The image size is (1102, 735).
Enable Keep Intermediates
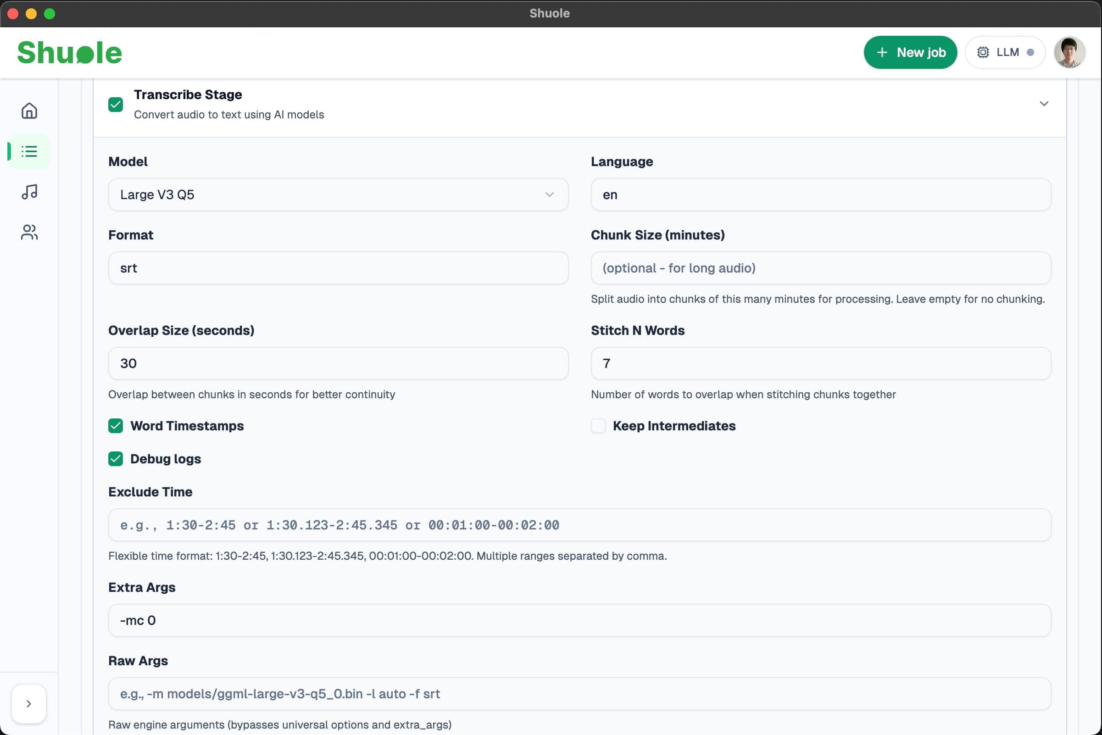pos(598,426)
